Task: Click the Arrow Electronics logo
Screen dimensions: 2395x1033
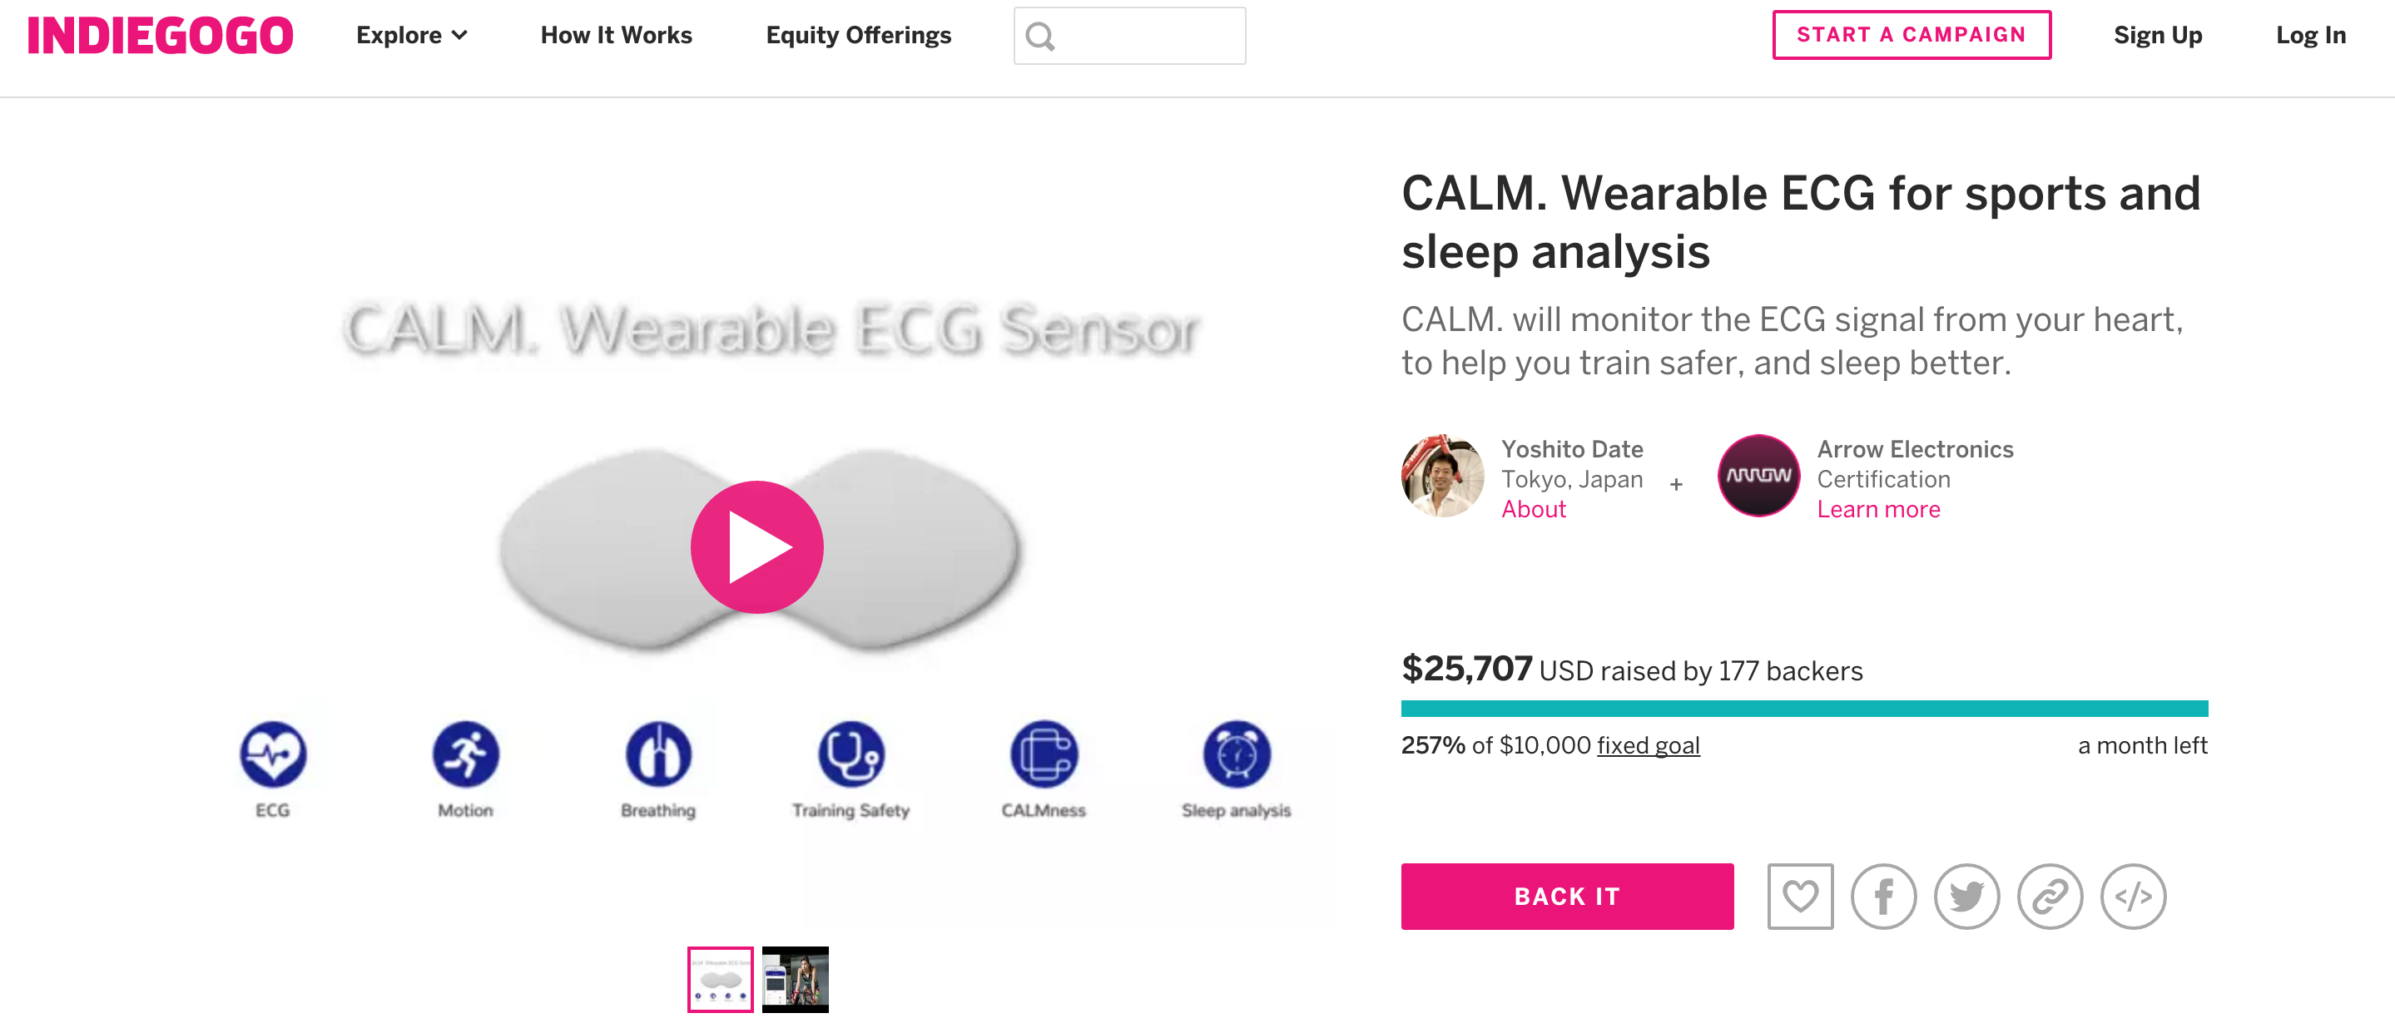Action: (x=1758, y=476)
